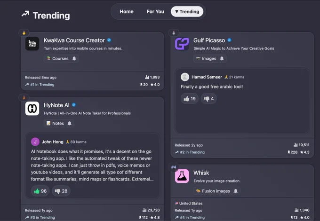Upvote John Hong's review with 96 likes

click(x=40, y=191)
